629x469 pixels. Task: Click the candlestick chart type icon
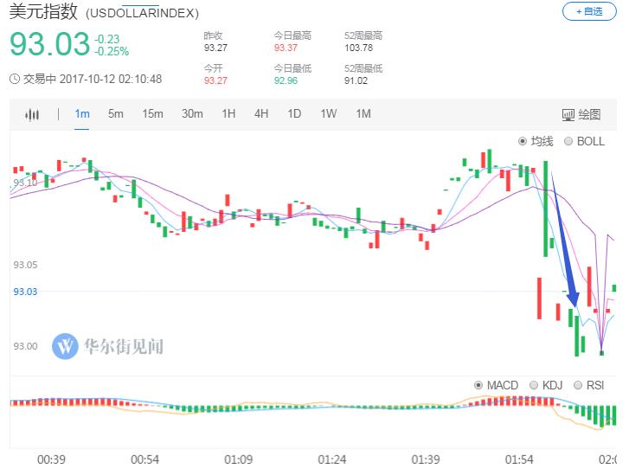[x=32, y=114]
